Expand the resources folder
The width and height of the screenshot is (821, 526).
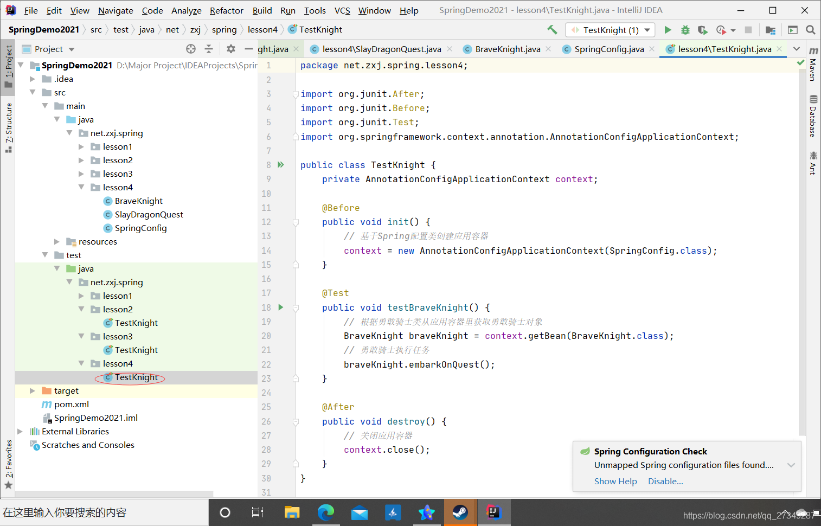tap(57, 241)
